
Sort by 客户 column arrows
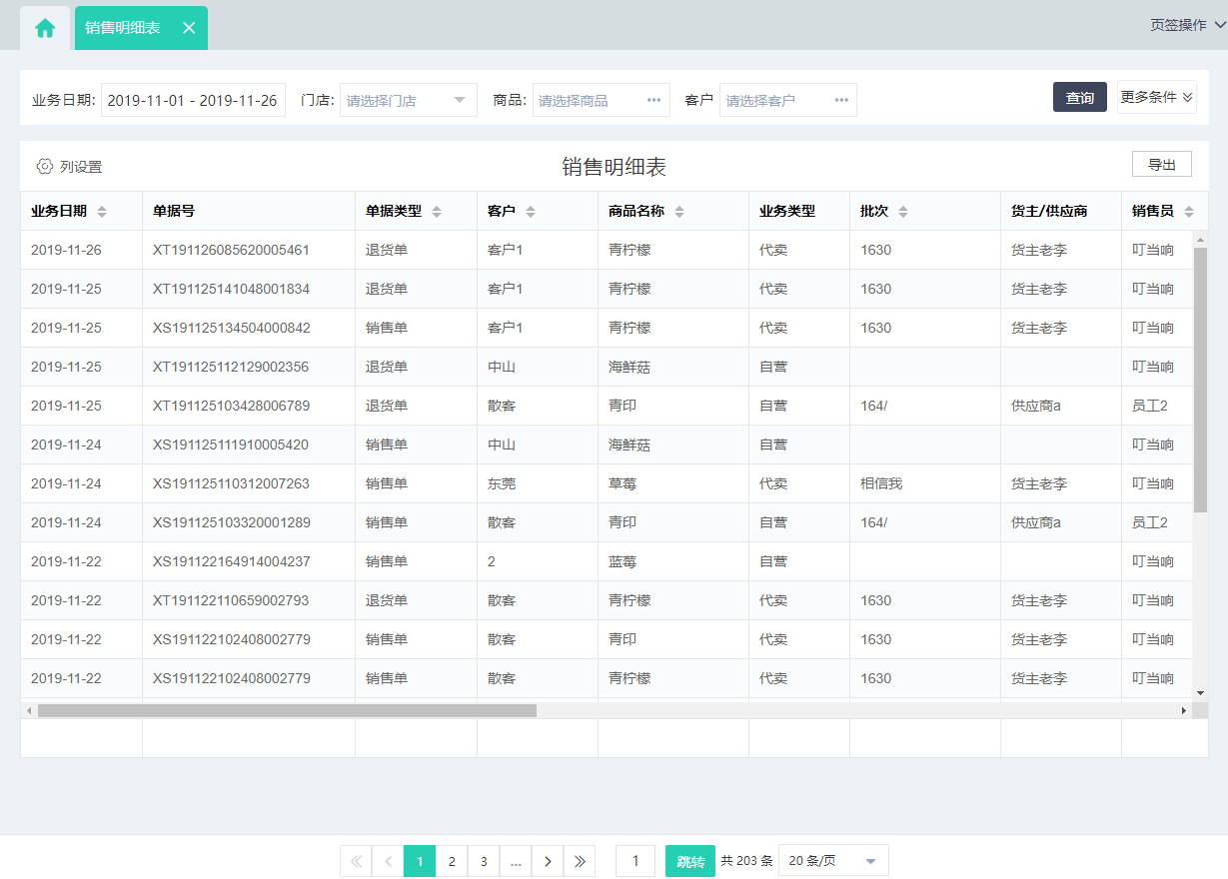click(531, 212)
